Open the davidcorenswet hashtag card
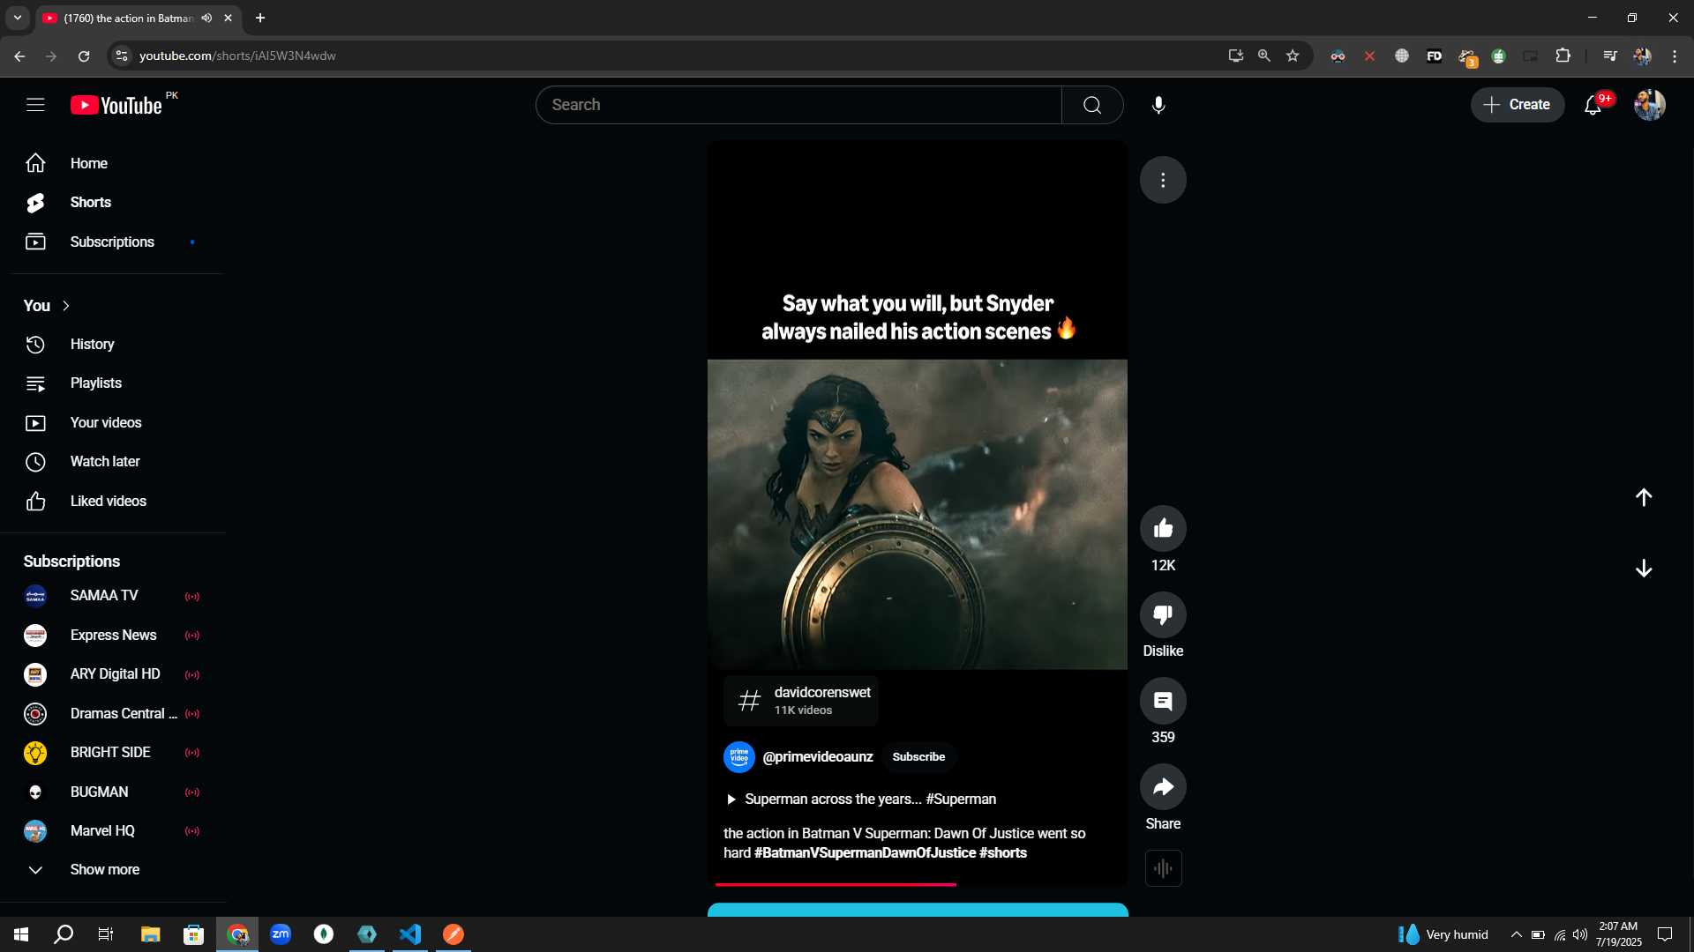The width and height of the screenshot is (1694, 952). coord(801,701)
